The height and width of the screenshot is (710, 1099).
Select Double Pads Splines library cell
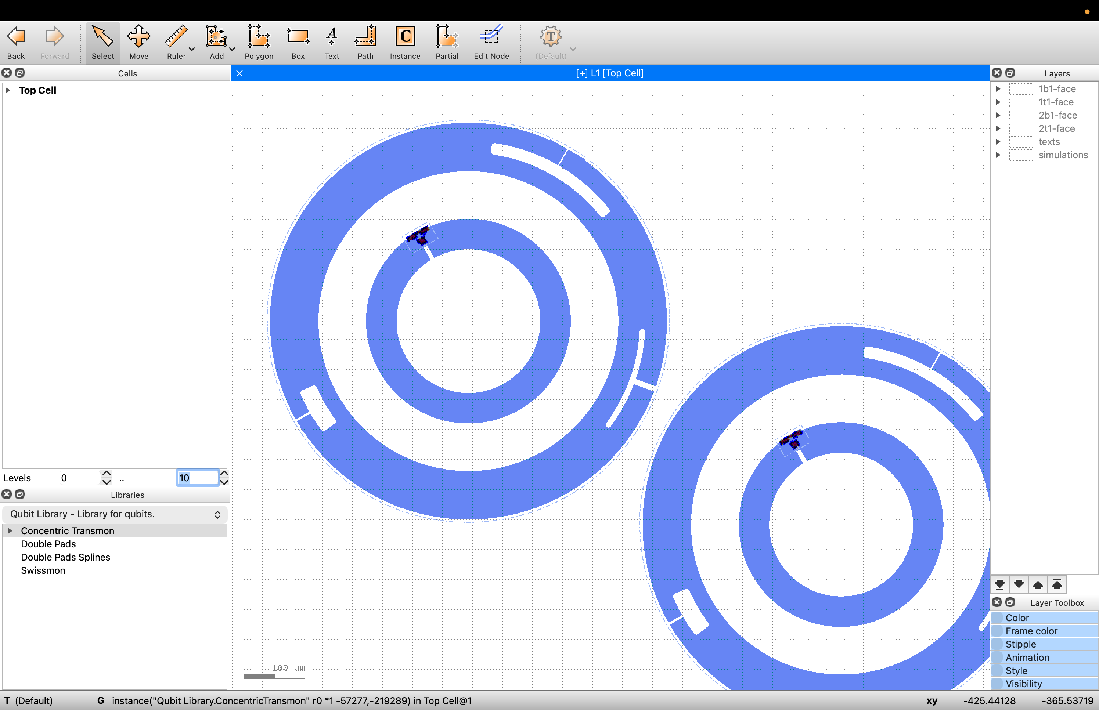[65, 557]
